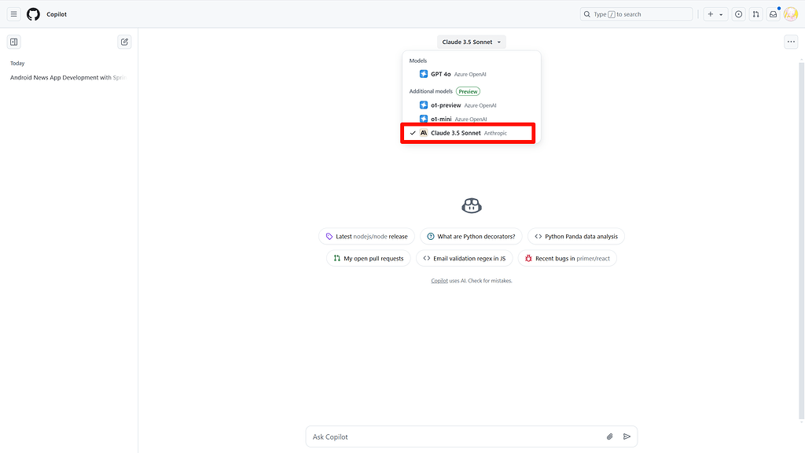
Task: Open the Issues icon in header
Action: pos(738,14)
